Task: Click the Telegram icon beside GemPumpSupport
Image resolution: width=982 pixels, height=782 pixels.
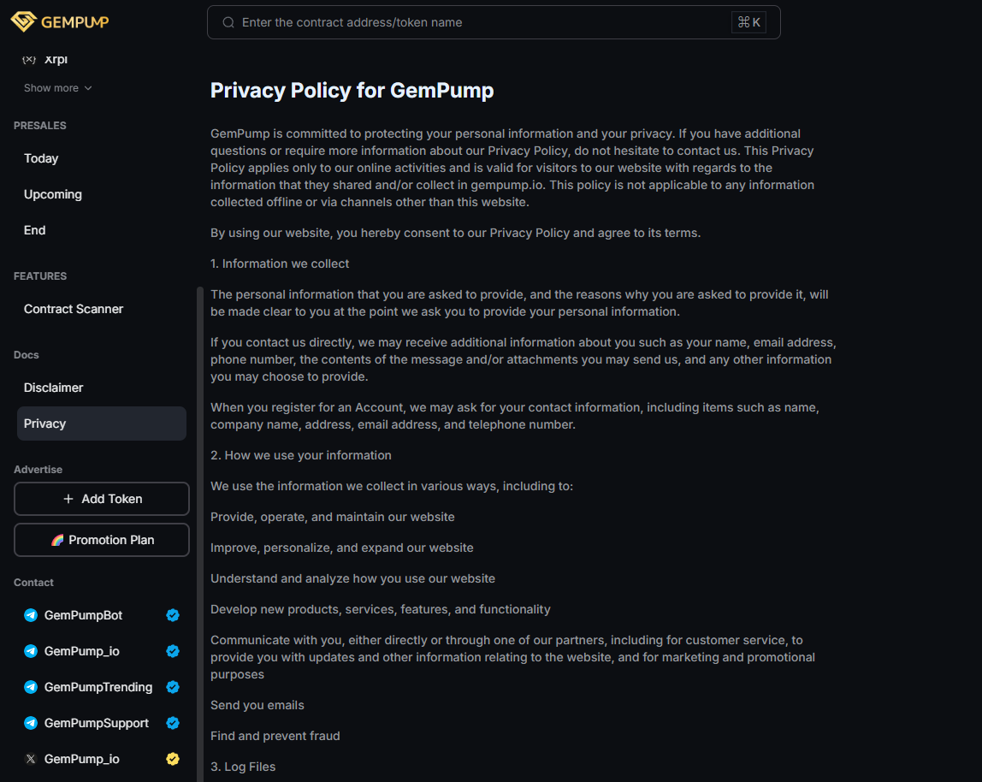Action: click(31, 723)
